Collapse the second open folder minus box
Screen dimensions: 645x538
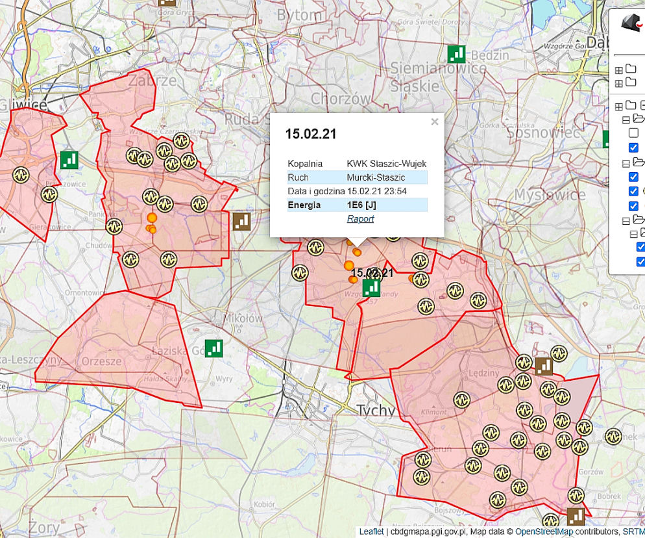pyautogui.click(x=626, y=164)
